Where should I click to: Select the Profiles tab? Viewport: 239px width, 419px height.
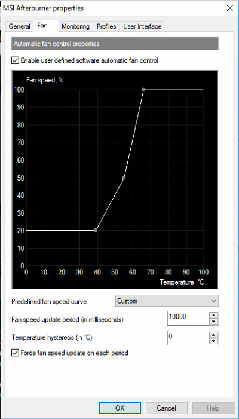[x=106, y=26]
